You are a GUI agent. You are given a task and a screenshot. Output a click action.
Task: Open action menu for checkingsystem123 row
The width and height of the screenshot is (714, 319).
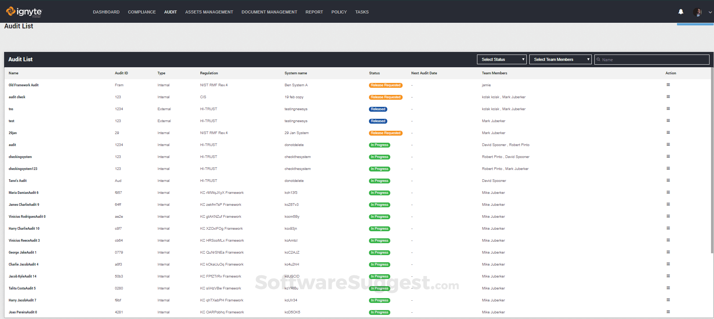pos(668,168)
